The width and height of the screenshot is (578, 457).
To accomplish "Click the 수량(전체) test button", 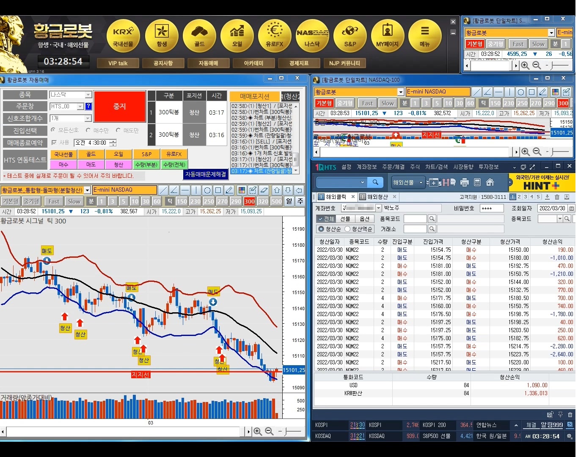I will click(174, 165).
